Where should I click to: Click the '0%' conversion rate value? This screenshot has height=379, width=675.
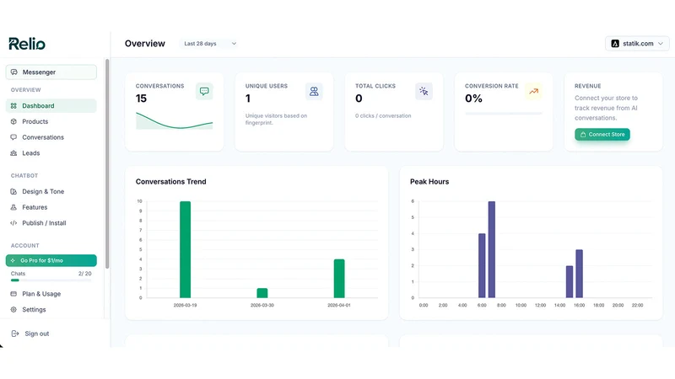click(473, 99)
